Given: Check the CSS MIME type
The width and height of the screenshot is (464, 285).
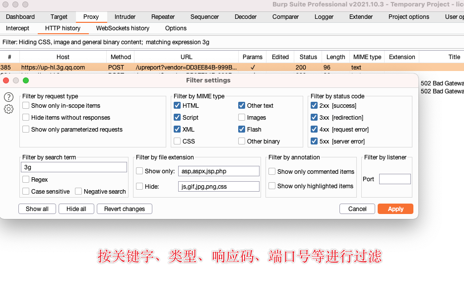Looking at the screenshot, I should 177,141.
